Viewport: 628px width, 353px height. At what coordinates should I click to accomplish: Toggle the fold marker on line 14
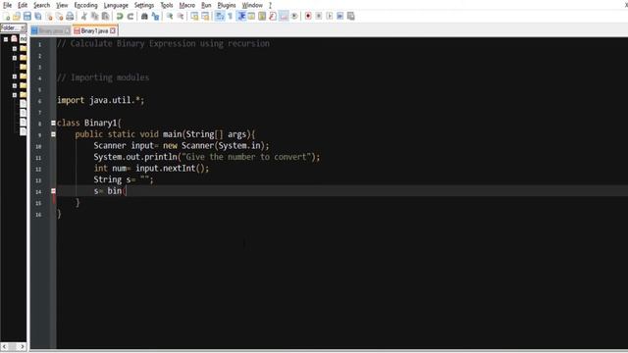tap(53, 191)
